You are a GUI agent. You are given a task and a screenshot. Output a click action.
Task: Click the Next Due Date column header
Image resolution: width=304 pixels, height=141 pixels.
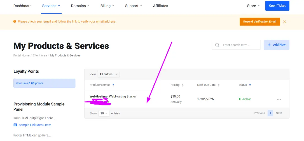206,85
